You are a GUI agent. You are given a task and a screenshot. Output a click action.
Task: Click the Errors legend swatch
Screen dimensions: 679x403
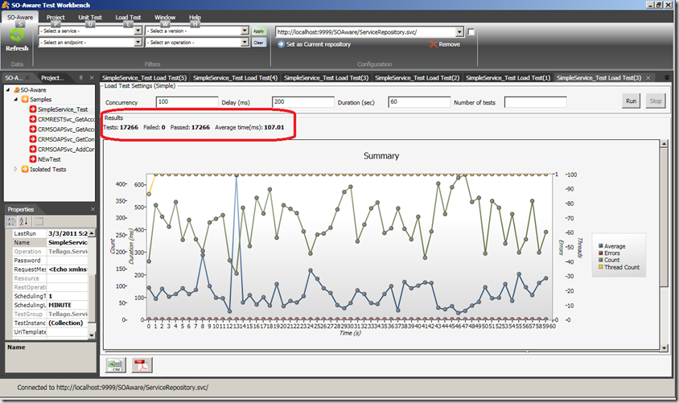pyautogui.click(x=601, y=253)
